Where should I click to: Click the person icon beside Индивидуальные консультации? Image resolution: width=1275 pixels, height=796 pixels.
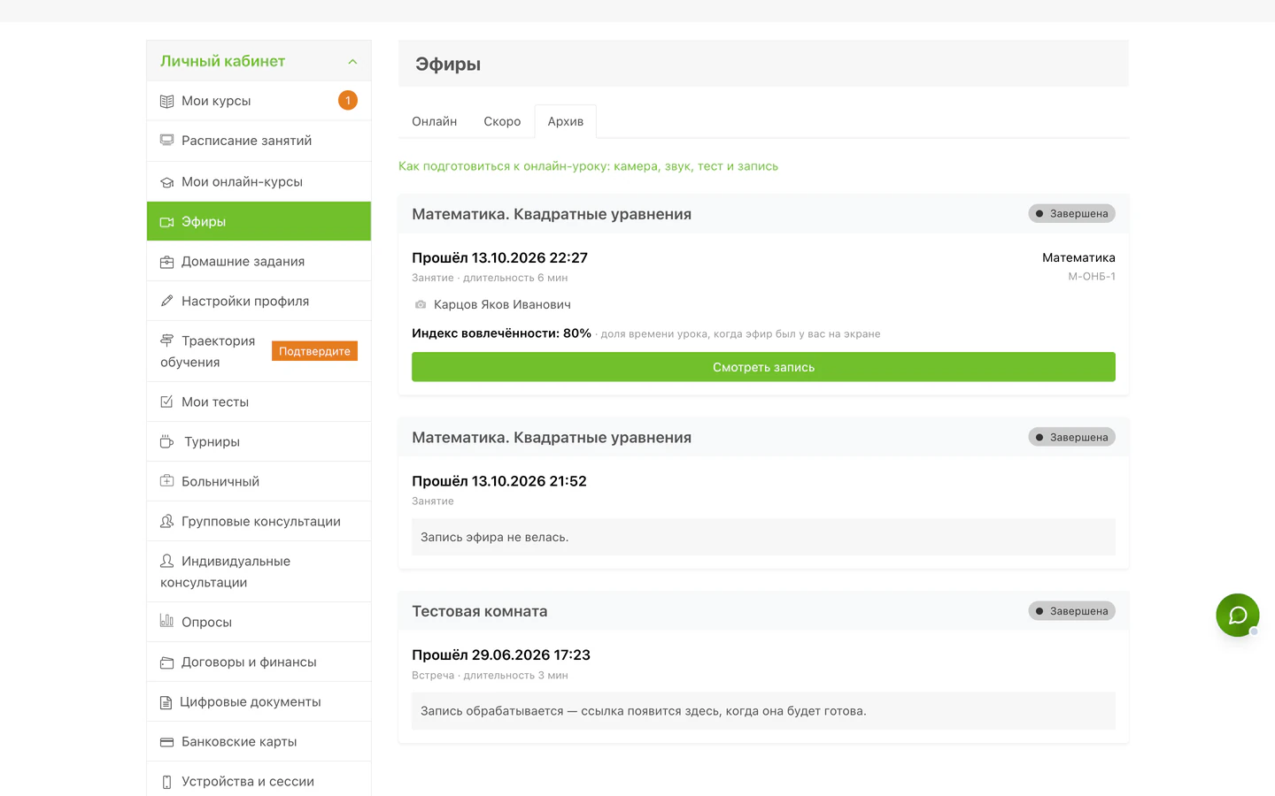pyautogui.click(x=166, y=562)
